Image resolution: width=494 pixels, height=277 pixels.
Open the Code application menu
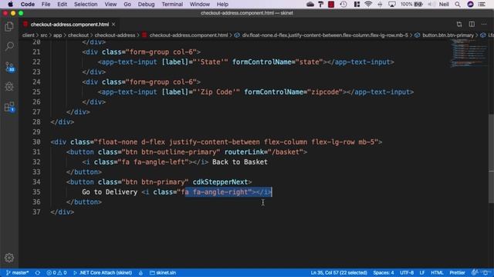tap(28, 4)
